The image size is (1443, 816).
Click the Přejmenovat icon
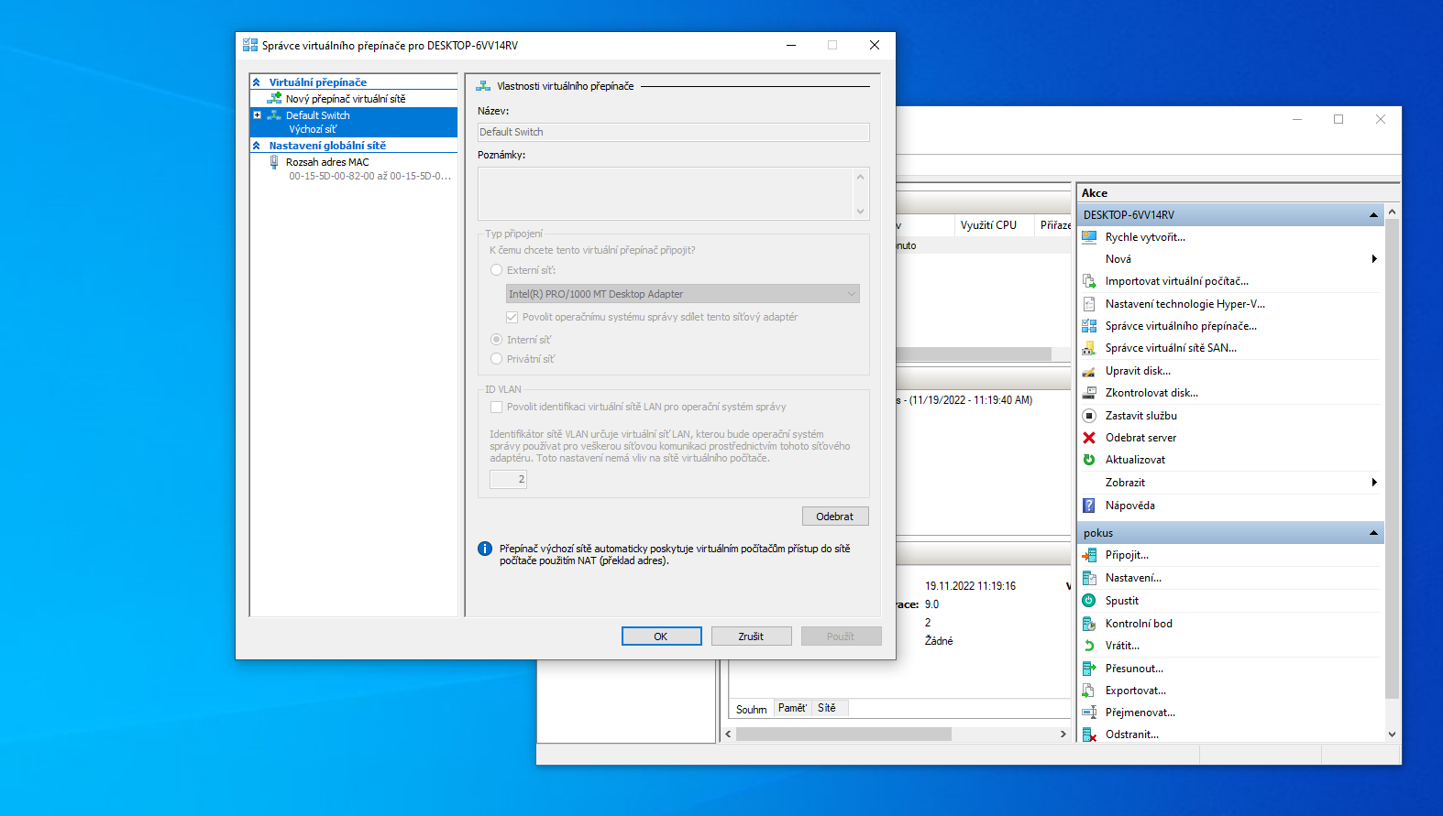point(1089,713)
